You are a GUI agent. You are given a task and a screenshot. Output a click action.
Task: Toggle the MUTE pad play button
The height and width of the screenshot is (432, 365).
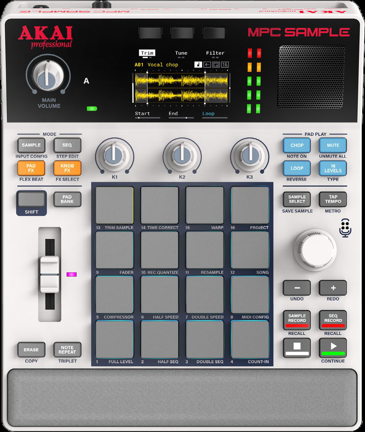(333, 146)
